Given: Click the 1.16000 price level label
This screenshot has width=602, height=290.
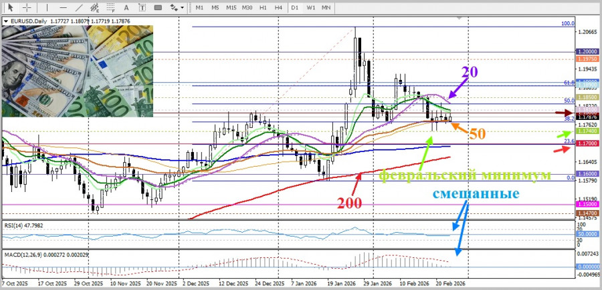Looking at the screenshot, I should click(x=587, y=173).
